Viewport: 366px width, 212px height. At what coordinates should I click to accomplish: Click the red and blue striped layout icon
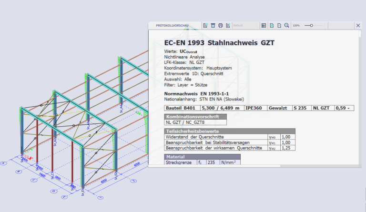(x=264, y=25)
